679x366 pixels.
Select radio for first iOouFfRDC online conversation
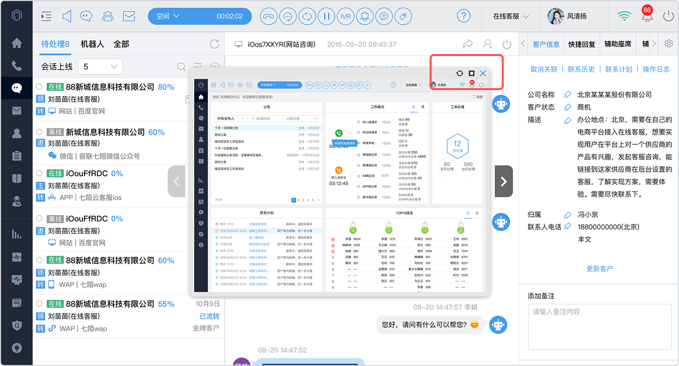pyautogui.click(x=39, y=173)
